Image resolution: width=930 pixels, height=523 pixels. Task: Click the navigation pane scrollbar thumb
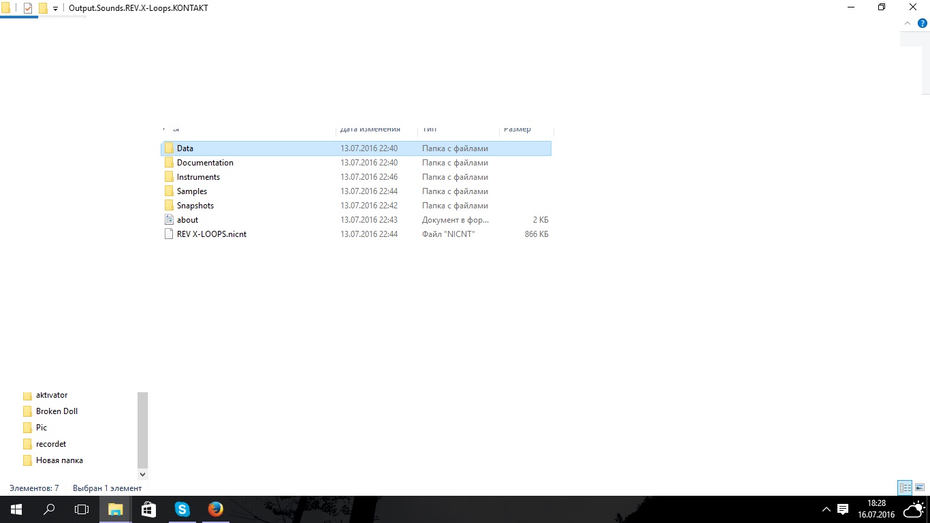click(x=142, y=429)
